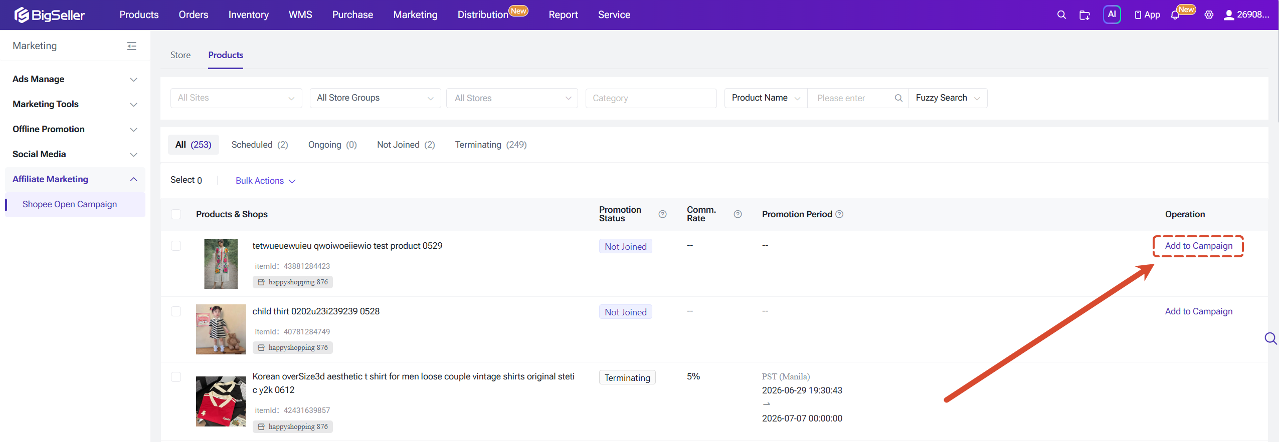Viewport: 1279px width, 442px height.
Task: Select the Terminating (249) status tab
Action: click(x=490, y=145)
